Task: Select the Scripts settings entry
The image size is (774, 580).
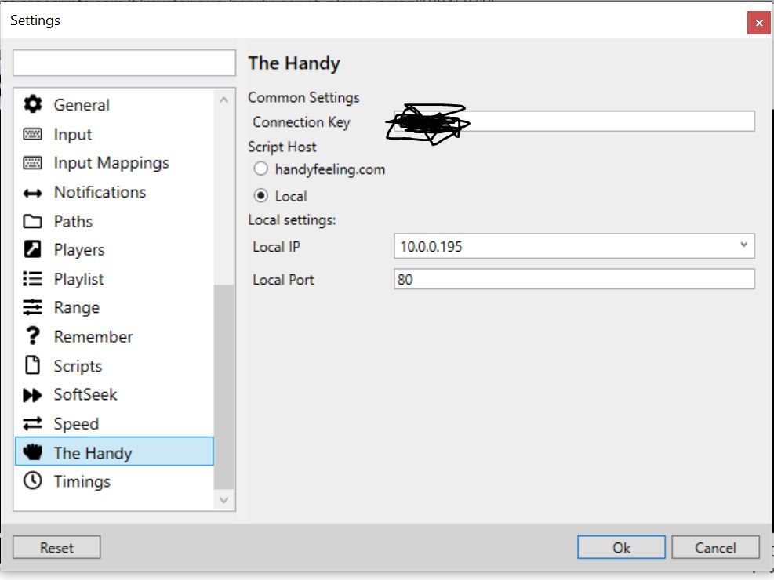Action: point(114,365)
